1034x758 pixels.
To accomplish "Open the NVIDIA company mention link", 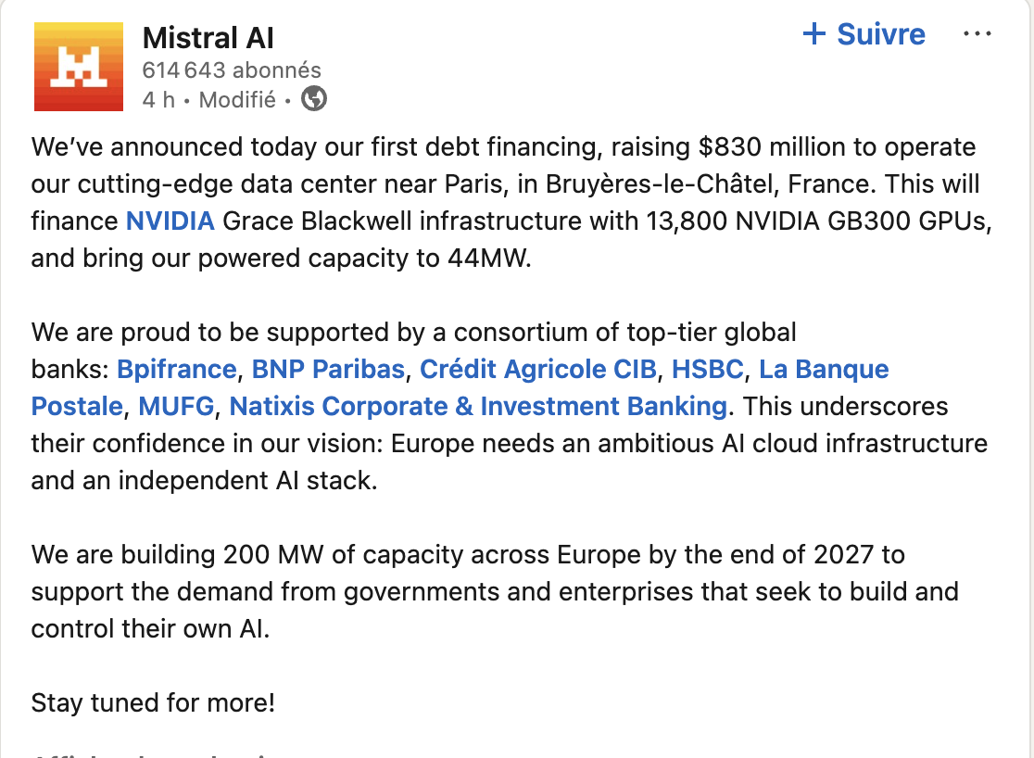I will 170,221.
